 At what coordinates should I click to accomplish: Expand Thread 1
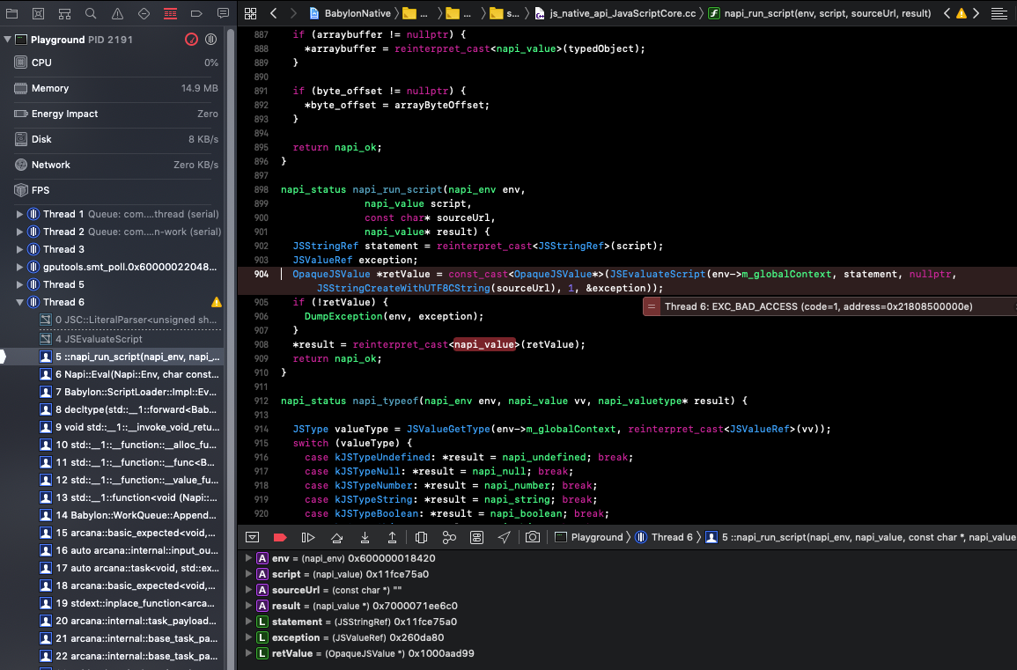[19, 214]
